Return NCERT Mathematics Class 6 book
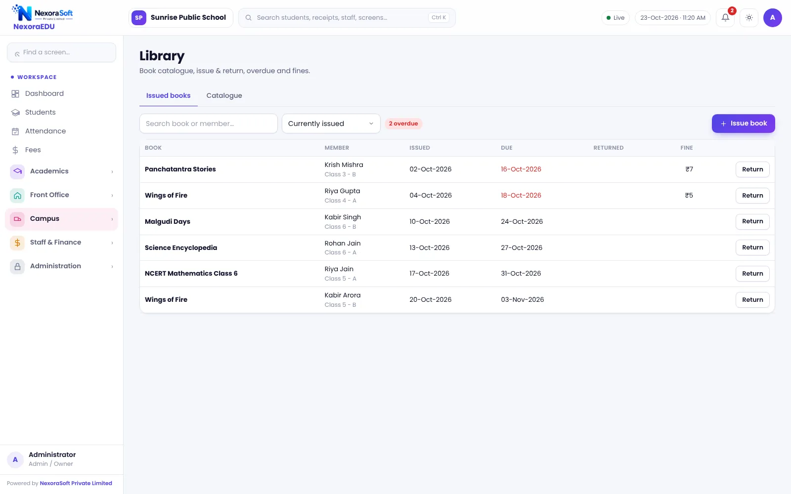791x494 pixels. pyautogui.click(x=752, y=274)
